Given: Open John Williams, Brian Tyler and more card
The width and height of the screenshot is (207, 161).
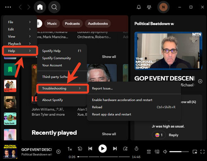Looking at the screenshot, I should (x=48, y=112).
